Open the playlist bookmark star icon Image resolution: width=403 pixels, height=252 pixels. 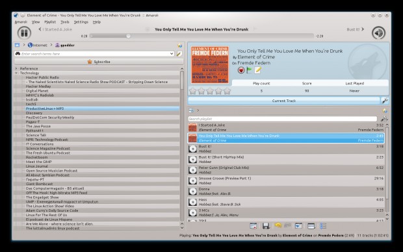tap(385, 111)
